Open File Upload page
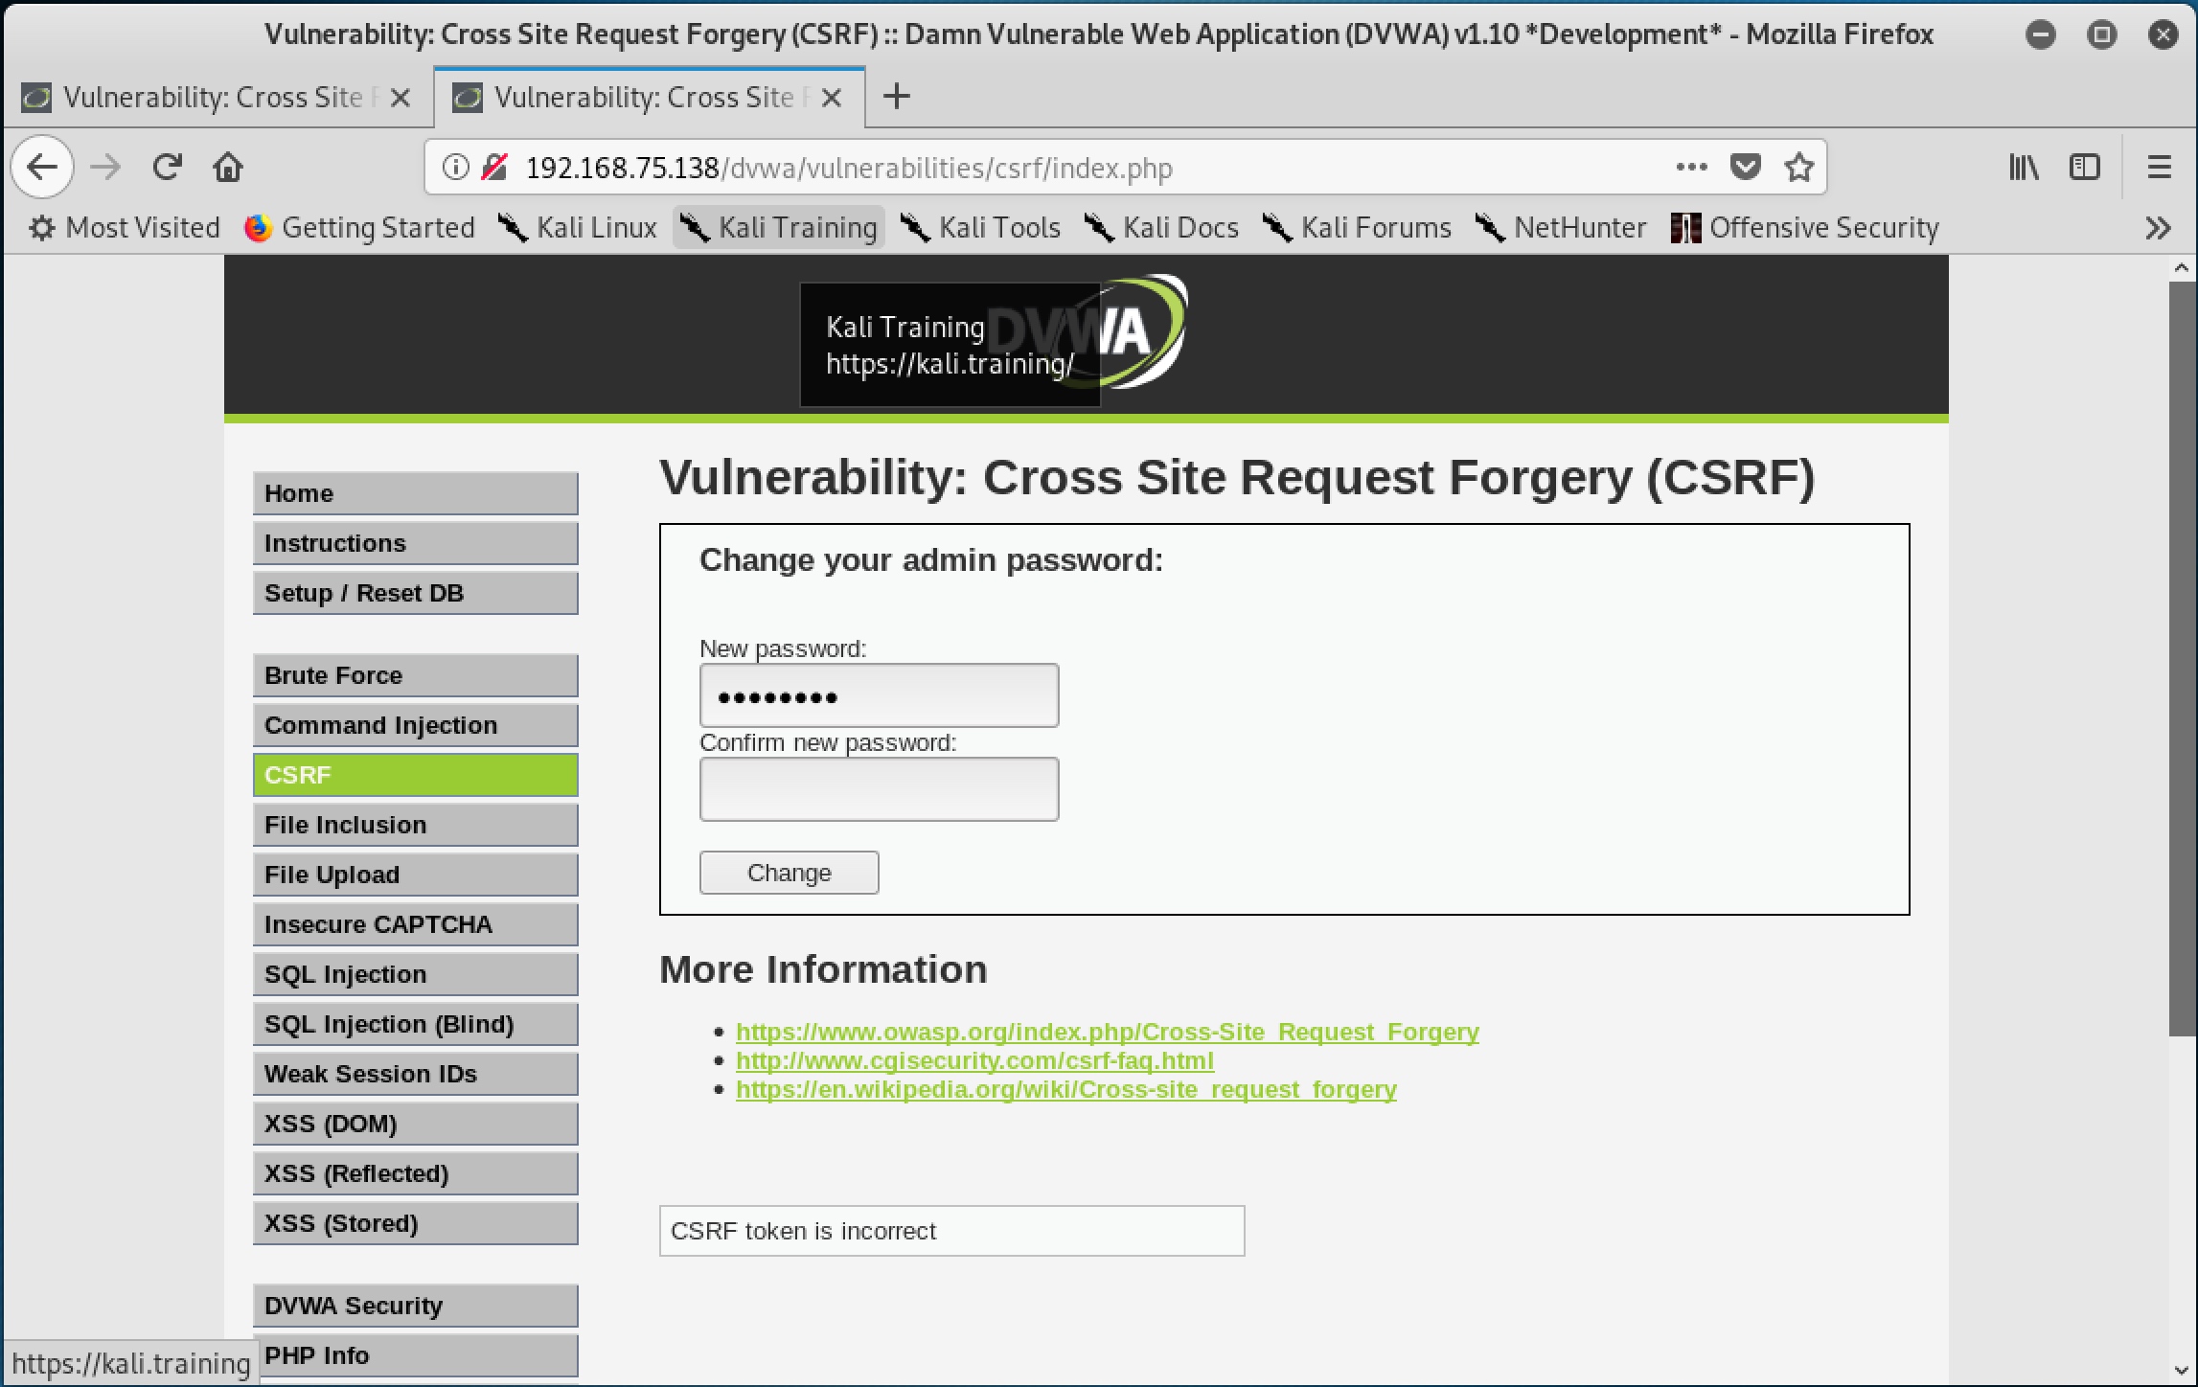 click(x=416, y=875)
